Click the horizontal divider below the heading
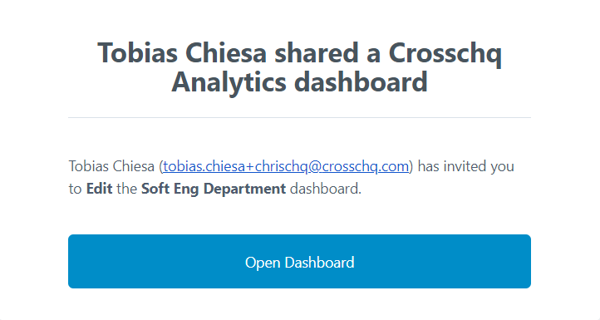 point(299,117)
